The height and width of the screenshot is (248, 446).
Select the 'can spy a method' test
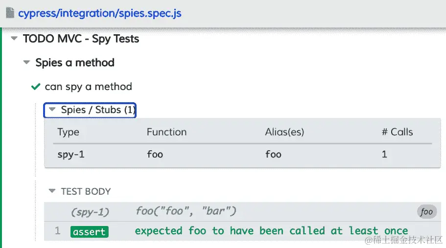(88, 87)
